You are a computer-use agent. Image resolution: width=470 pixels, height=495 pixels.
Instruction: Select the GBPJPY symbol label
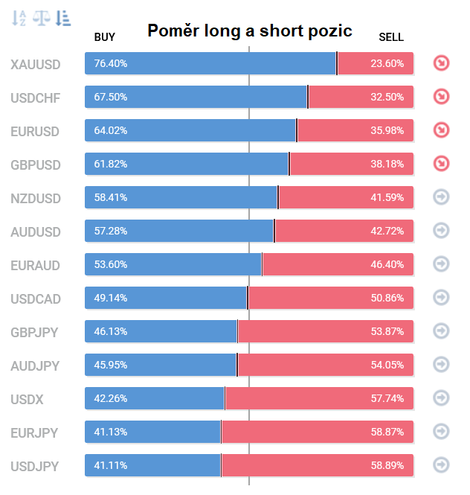tap(34, 333)
